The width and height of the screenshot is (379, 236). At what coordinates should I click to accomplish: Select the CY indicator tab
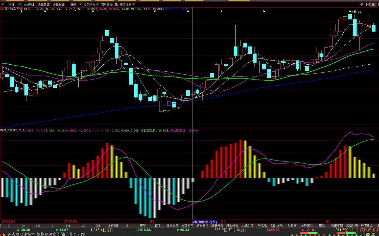tap(83, 226)
